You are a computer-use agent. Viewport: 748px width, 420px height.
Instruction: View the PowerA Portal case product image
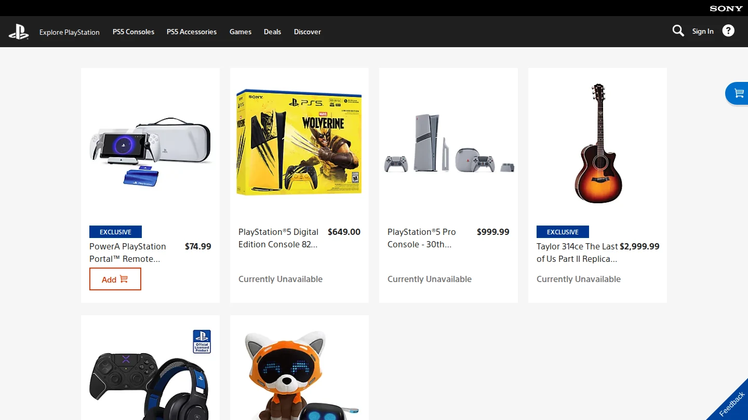(x=150, y=152)
